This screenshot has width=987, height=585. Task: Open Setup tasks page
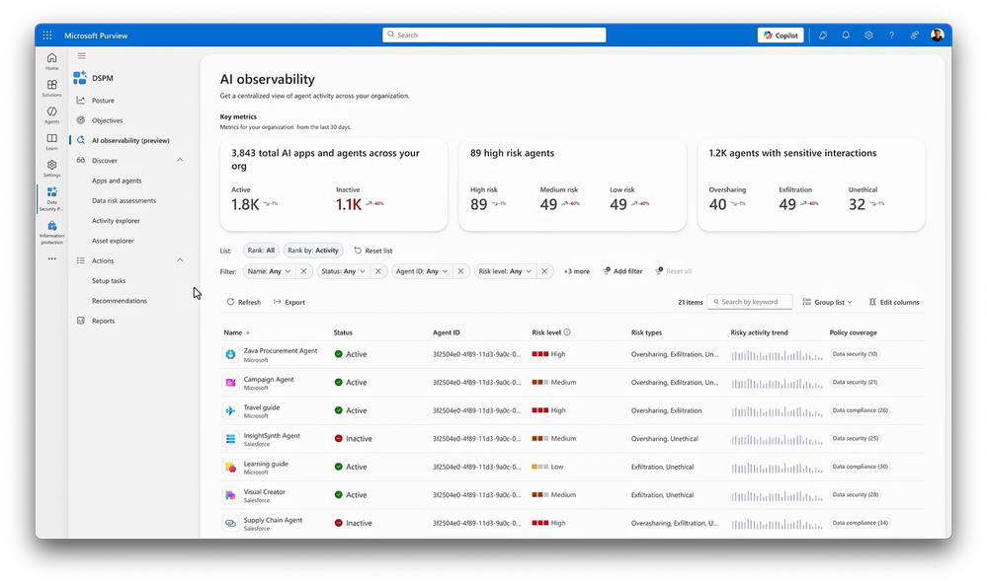tap(109, 281)
